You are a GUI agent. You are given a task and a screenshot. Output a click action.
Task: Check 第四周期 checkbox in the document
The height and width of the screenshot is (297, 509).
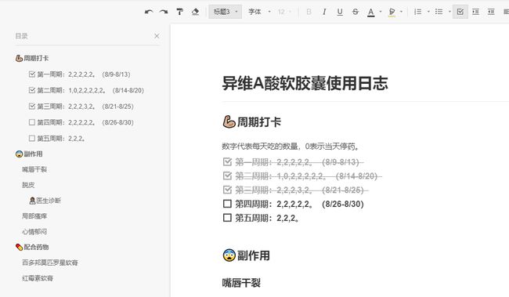click(x=227, y=204)
